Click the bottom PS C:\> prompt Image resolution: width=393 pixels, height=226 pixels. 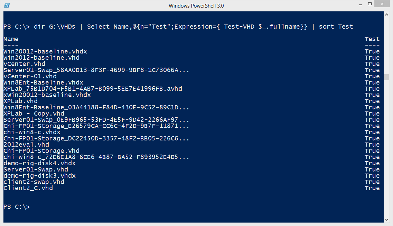17,207
